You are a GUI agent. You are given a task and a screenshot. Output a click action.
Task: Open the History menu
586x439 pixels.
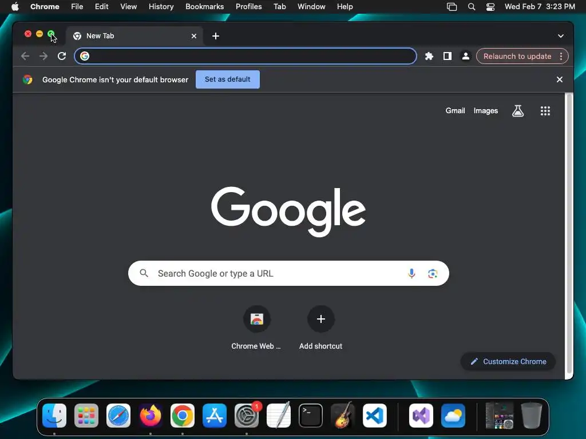click(x=161, y=7)
